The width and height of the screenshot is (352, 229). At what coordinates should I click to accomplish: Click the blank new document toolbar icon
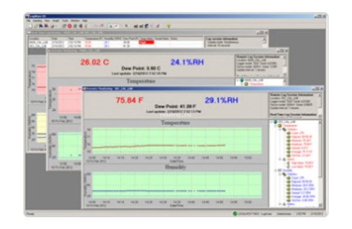click(31, 26)
